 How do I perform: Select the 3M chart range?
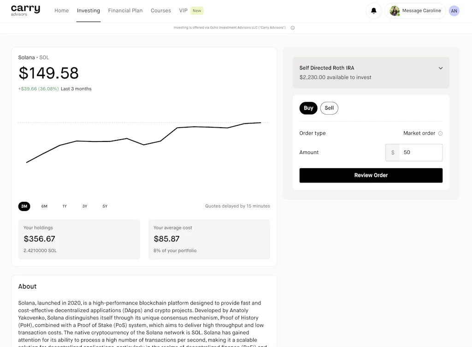pyautogui.click(x=24, y=206)
